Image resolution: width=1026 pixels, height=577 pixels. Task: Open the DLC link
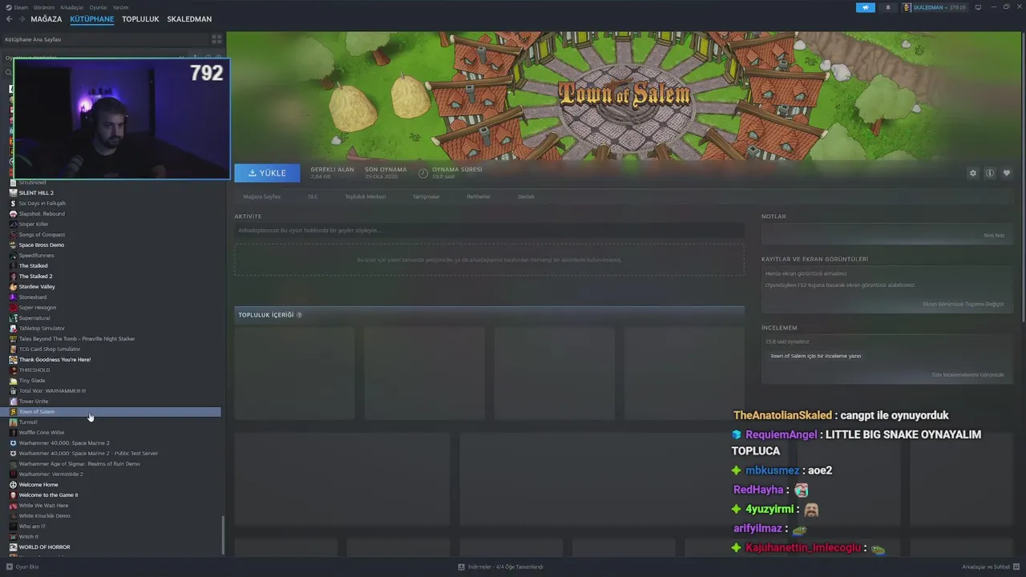point(313,196)
